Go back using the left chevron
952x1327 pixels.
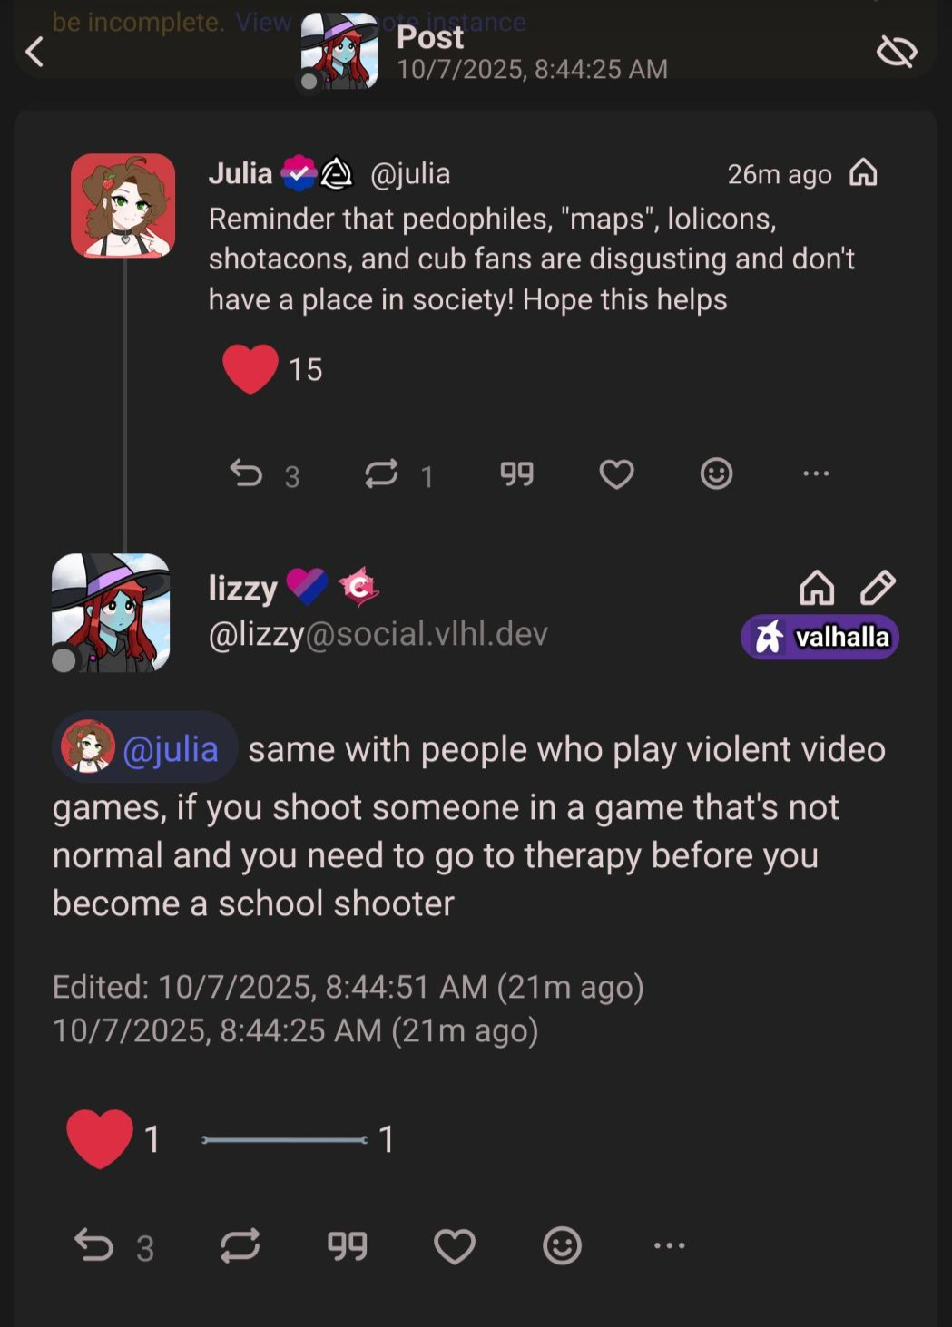(x=35, y=52)
